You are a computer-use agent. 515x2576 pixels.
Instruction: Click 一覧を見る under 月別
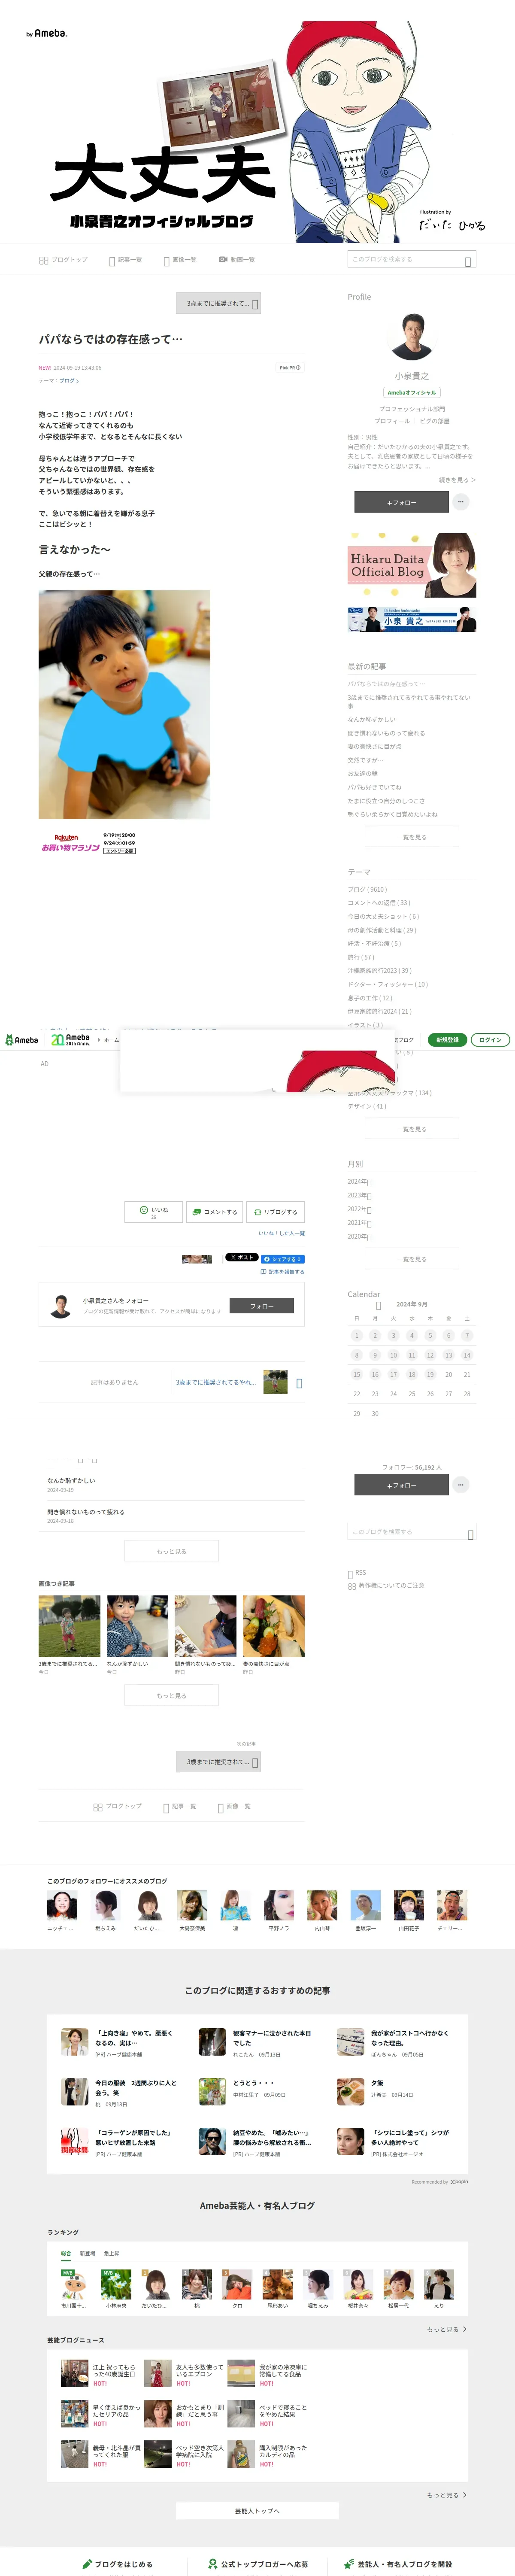tap(412, 1259)
